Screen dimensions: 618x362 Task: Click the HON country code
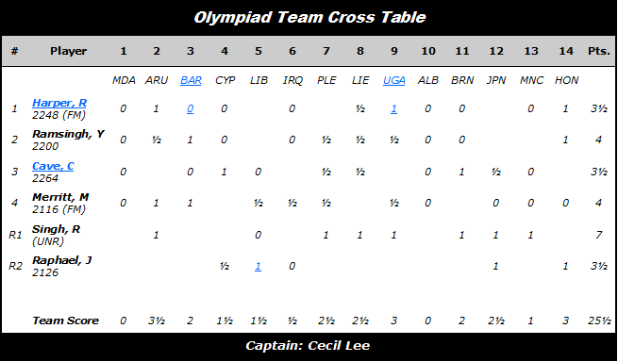[x=566, y=80]
